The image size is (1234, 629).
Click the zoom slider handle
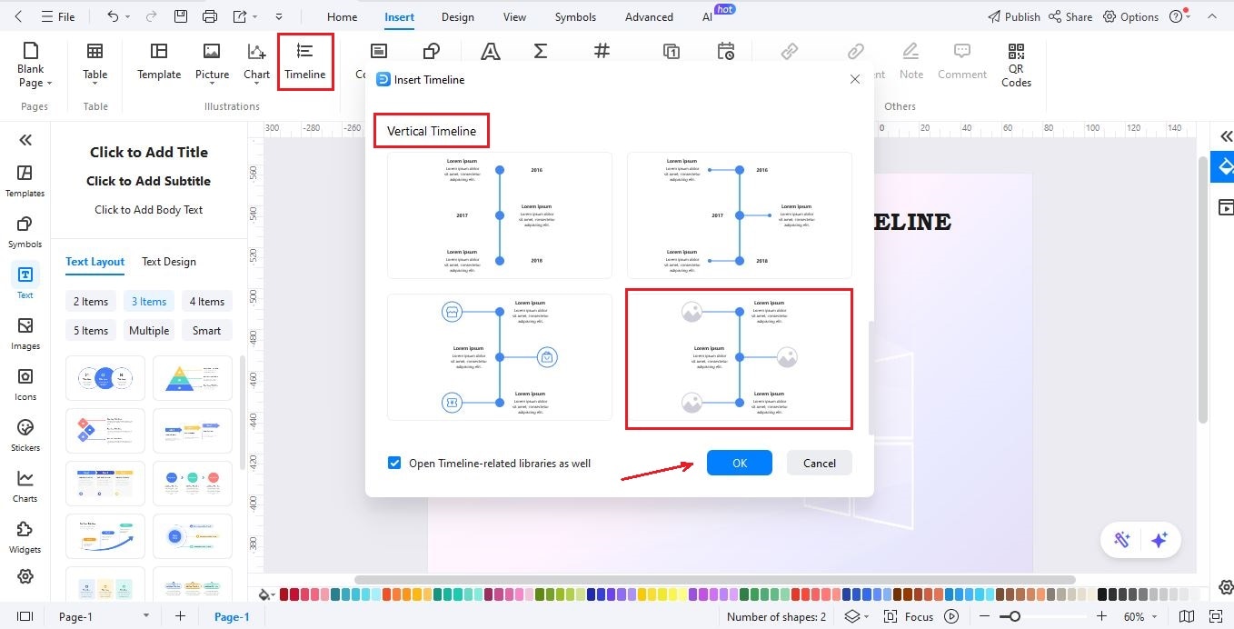1014,616
